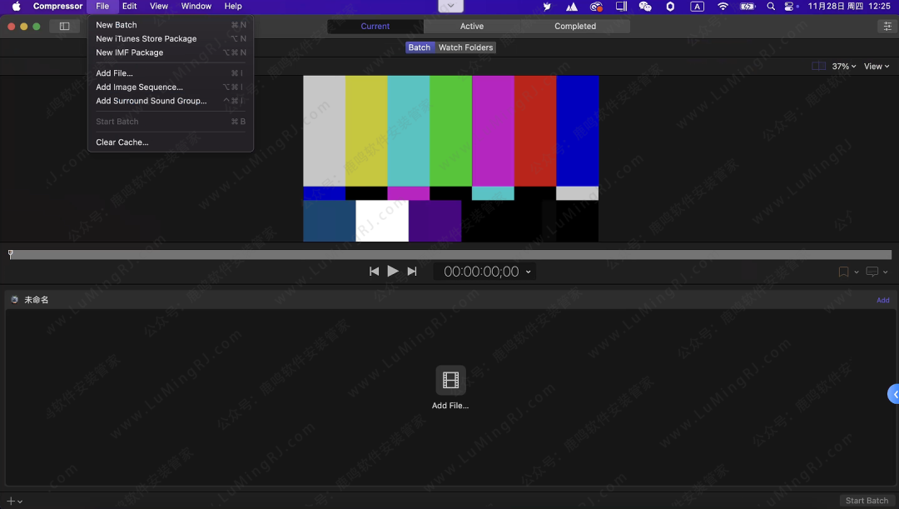The width and height of the screenshot is (899, 509).
Task: Open the View dropdown above the preview
Action: coord(876,67)
